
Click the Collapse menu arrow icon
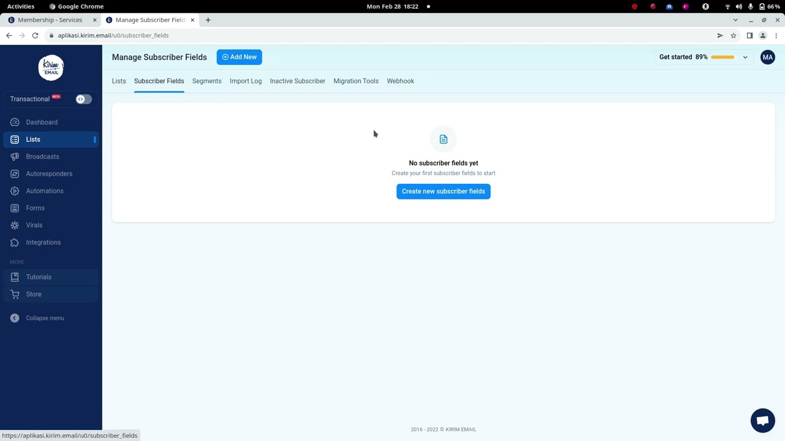click(x=15, y=318)
